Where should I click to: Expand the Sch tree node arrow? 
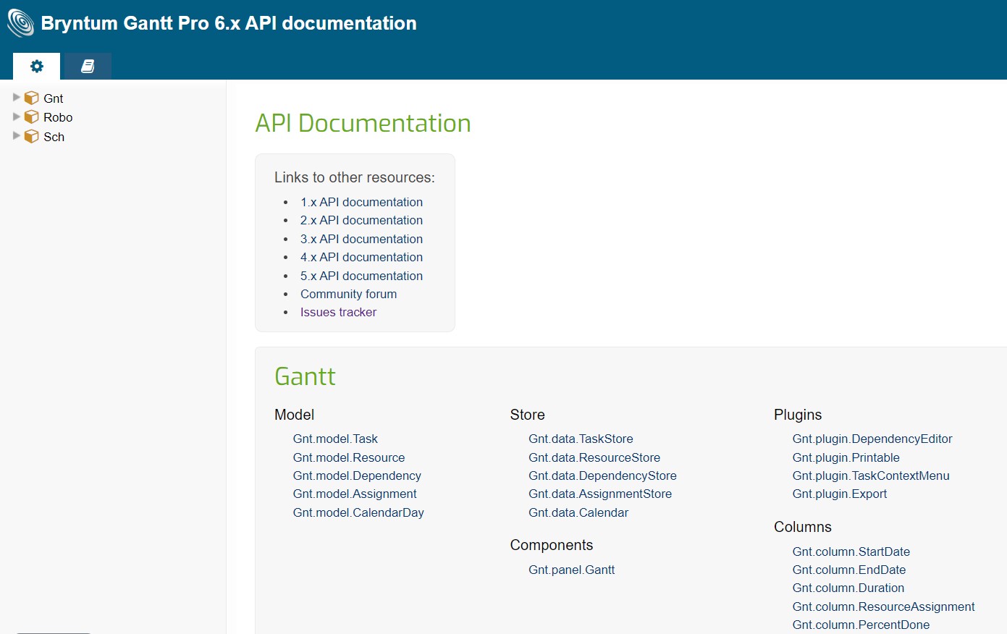coord(16,135)
